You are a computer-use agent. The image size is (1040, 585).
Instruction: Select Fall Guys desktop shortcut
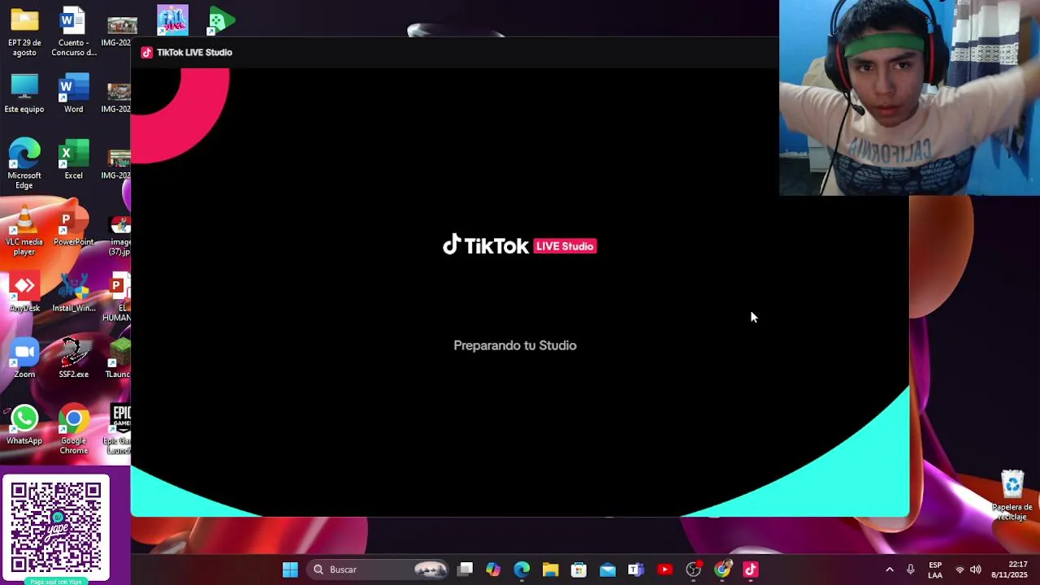(172, 19)
